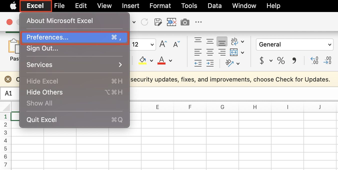Open the Apple menu
338x170 pixels.
pyautogui.click(x=13, y=5)
